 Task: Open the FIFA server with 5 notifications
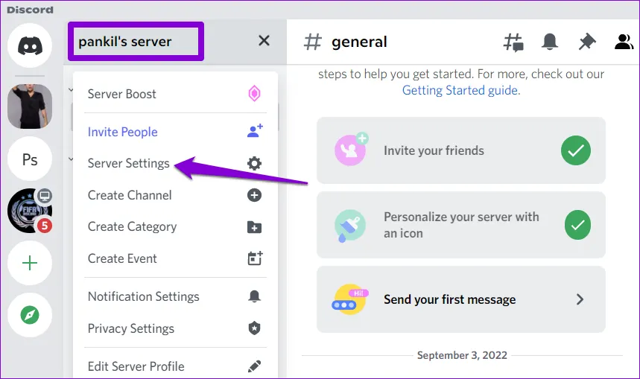(x=30, y=211)
